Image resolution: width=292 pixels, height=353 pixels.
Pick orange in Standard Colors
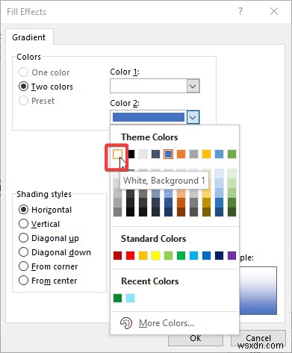click(143, 255)
